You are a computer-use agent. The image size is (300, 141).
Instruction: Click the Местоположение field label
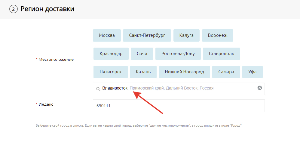click(x=56, y=60)
